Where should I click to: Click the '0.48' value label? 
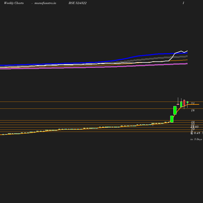pyautogui.click(x=197, y=133)
